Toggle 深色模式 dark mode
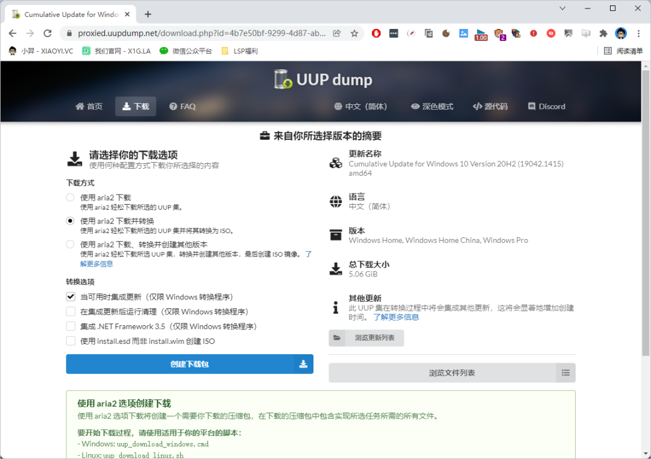651x459 pixels. (432, 106)
